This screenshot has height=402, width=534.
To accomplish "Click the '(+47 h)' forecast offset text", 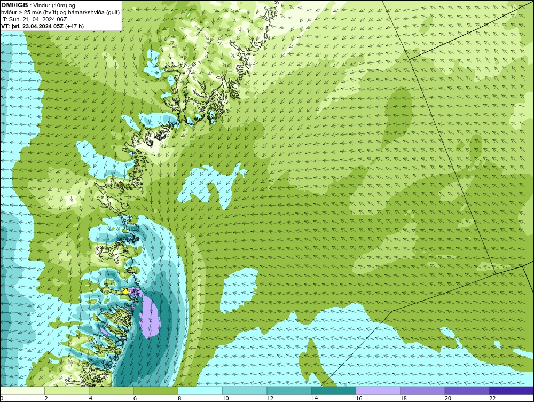I will pos(75,26).
